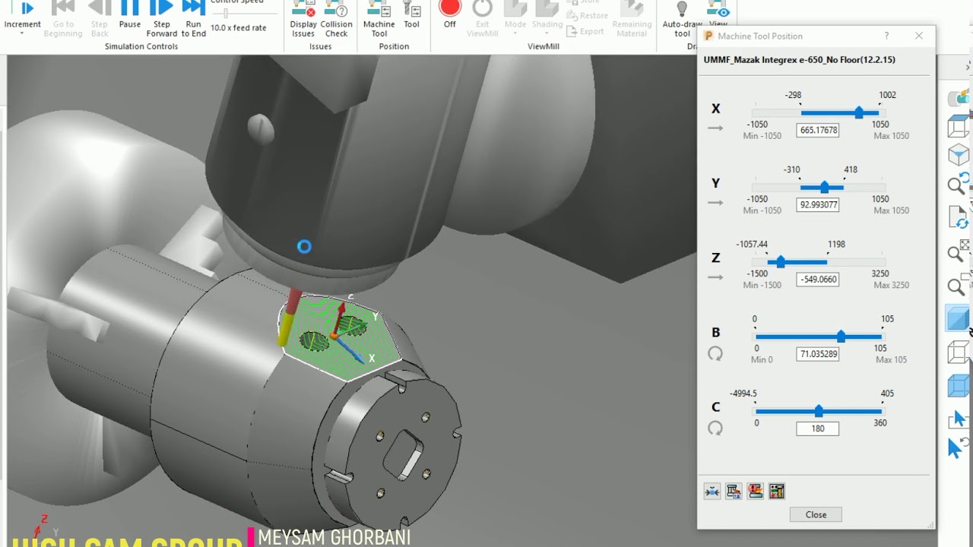
Task: Click the C value field 180
Action: (x=818, y=428)
